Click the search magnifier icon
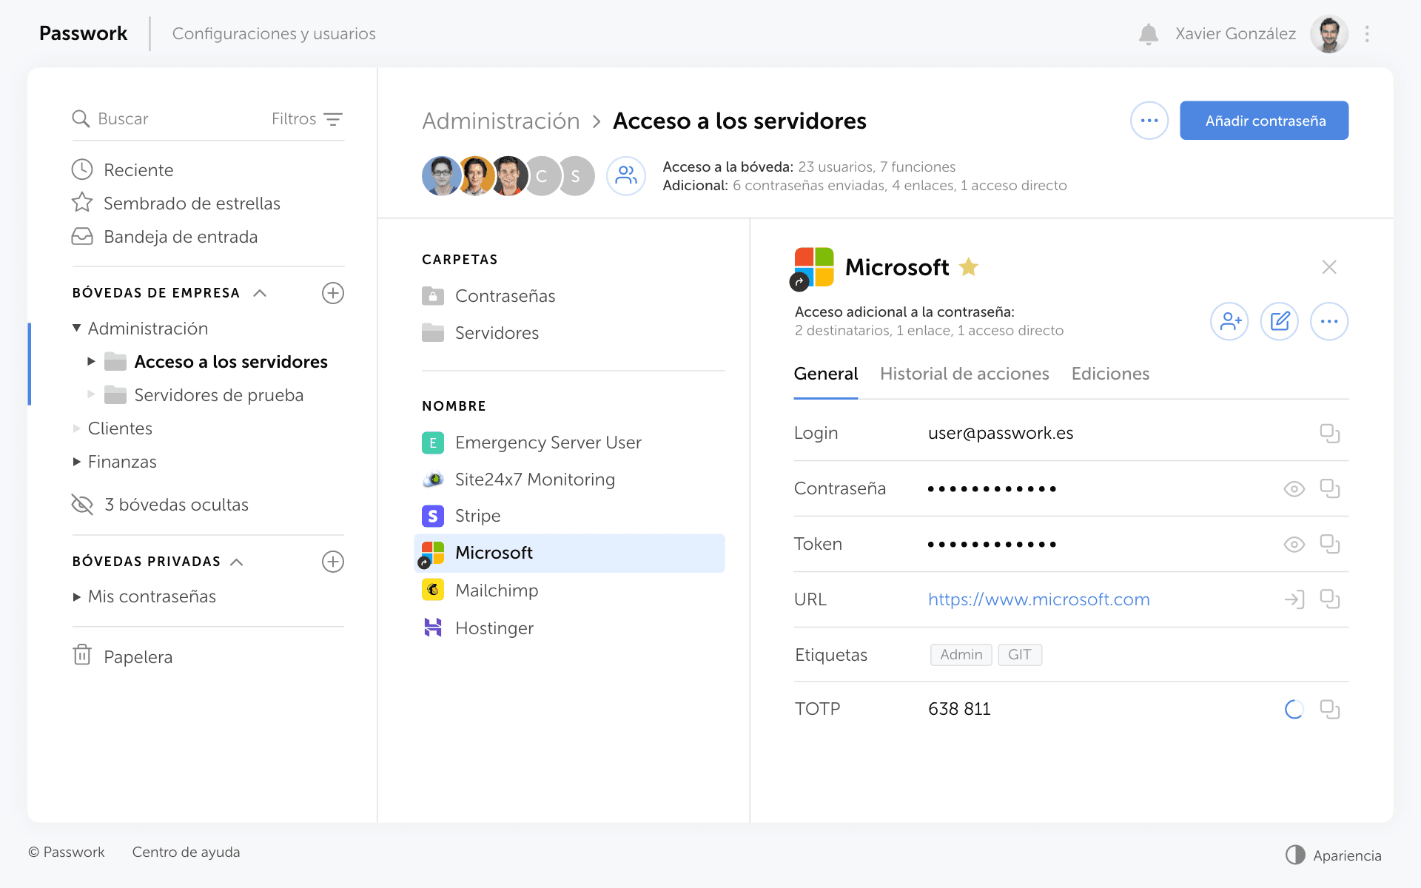Image resolution: width=1421 pixels, height=888 pixels. pyautogui.click(x=81, y=118)
